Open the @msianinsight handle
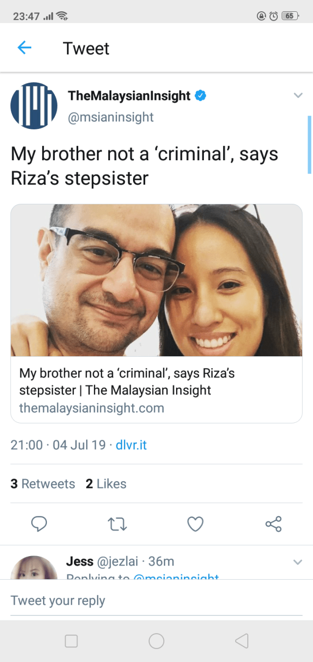The height and width of the screenshot is (662, 313). click(111, 118)
